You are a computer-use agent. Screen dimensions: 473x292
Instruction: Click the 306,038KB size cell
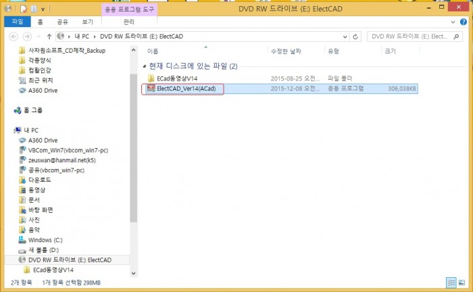pos(402,89)
